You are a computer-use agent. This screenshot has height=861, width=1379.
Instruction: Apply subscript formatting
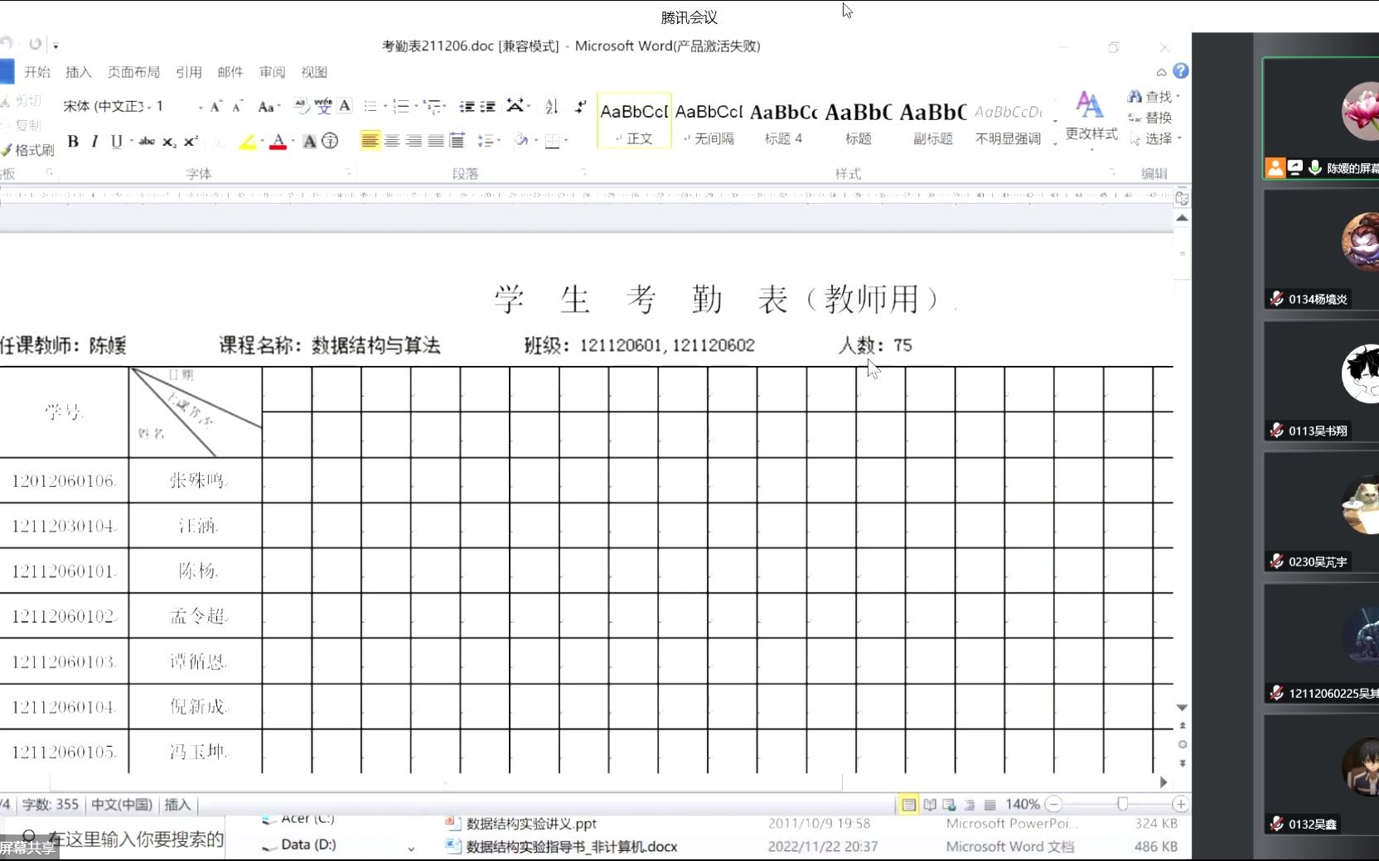click(169, 142)
